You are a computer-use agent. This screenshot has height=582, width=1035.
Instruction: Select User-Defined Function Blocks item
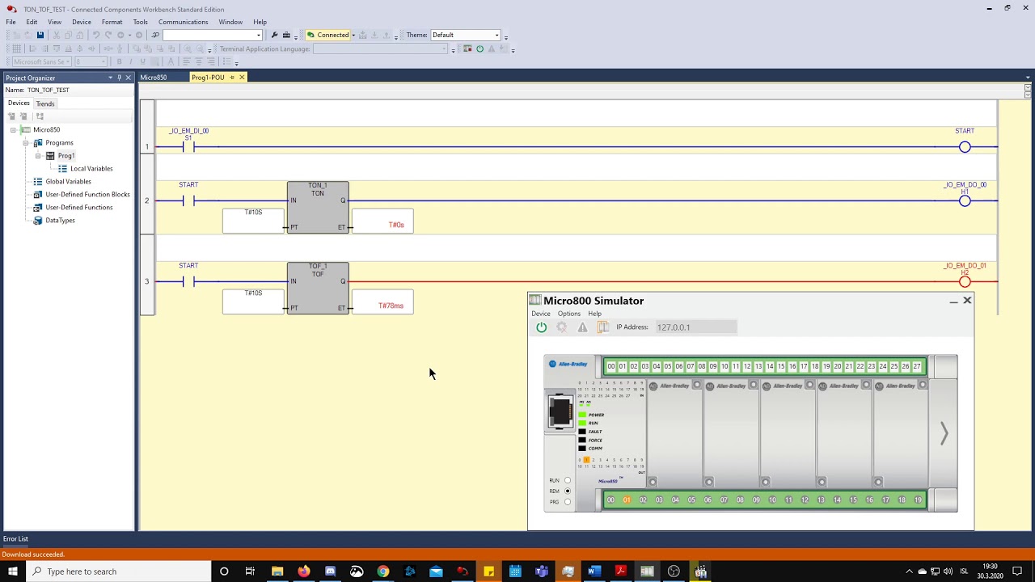tap(87, 194)
